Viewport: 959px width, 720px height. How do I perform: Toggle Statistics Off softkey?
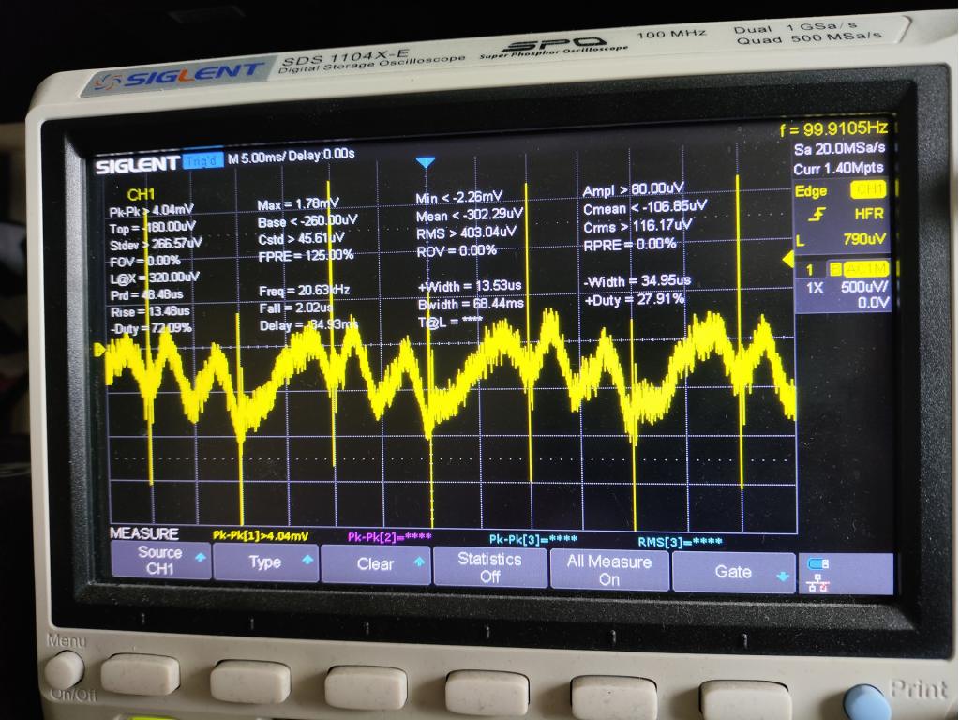tap(489, 567)
